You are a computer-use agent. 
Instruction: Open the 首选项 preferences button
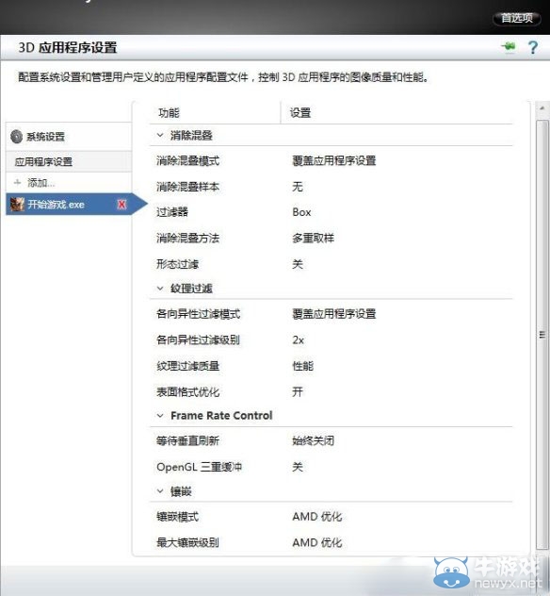(x=517, y=18)
